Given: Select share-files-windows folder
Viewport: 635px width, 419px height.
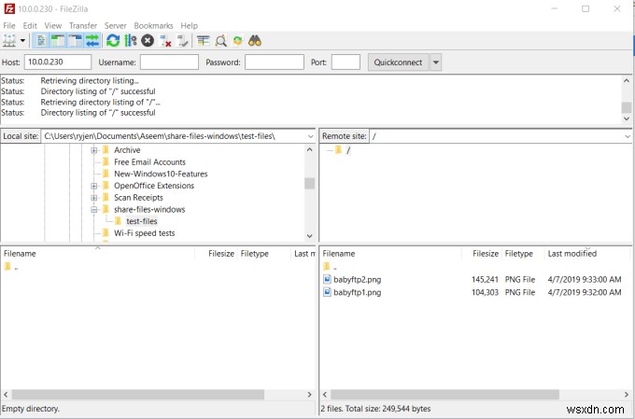Looking at the screenshot, I should [149, 209].
